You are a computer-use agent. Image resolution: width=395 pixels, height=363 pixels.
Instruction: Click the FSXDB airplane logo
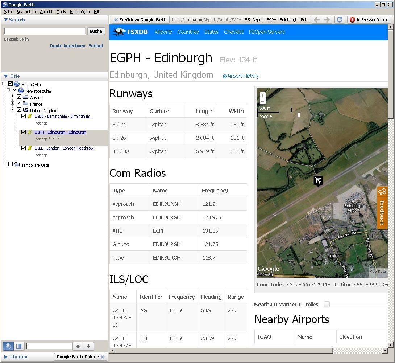120,32
